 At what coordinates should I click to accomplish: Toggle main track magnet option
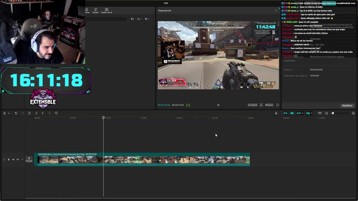point(285,113)
